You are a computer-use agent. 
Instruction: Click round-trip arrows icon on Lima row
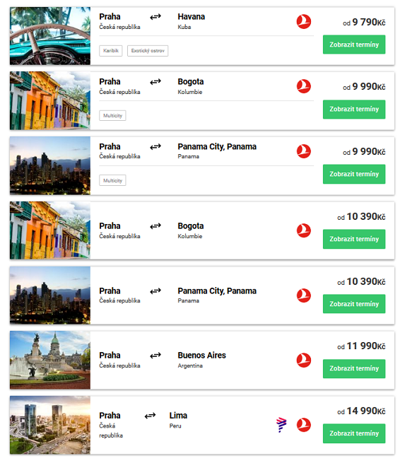click(150, 416)
